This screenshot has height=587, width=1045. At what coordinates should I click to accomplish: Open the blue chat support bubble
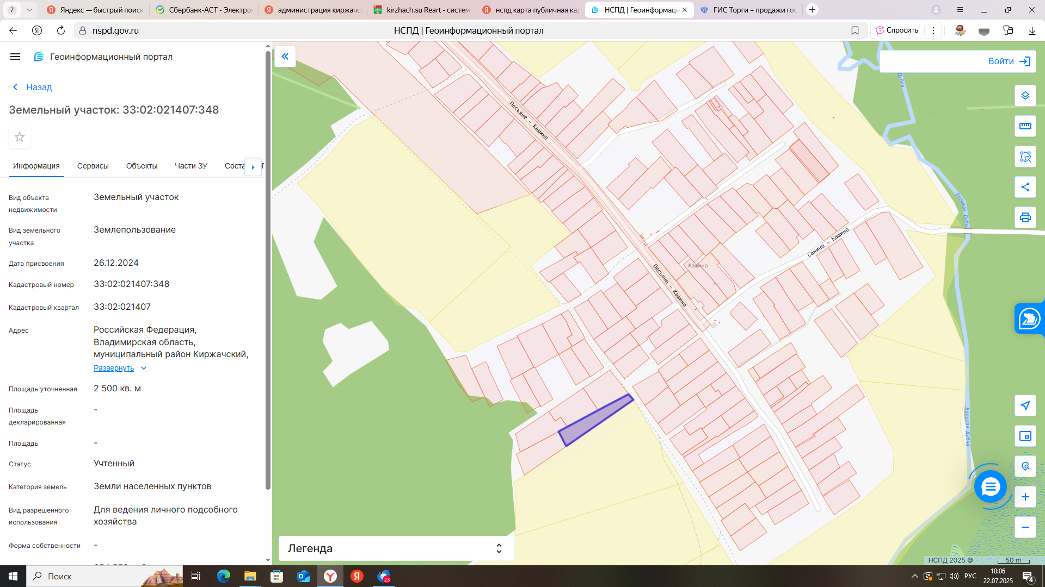[990, 486]
